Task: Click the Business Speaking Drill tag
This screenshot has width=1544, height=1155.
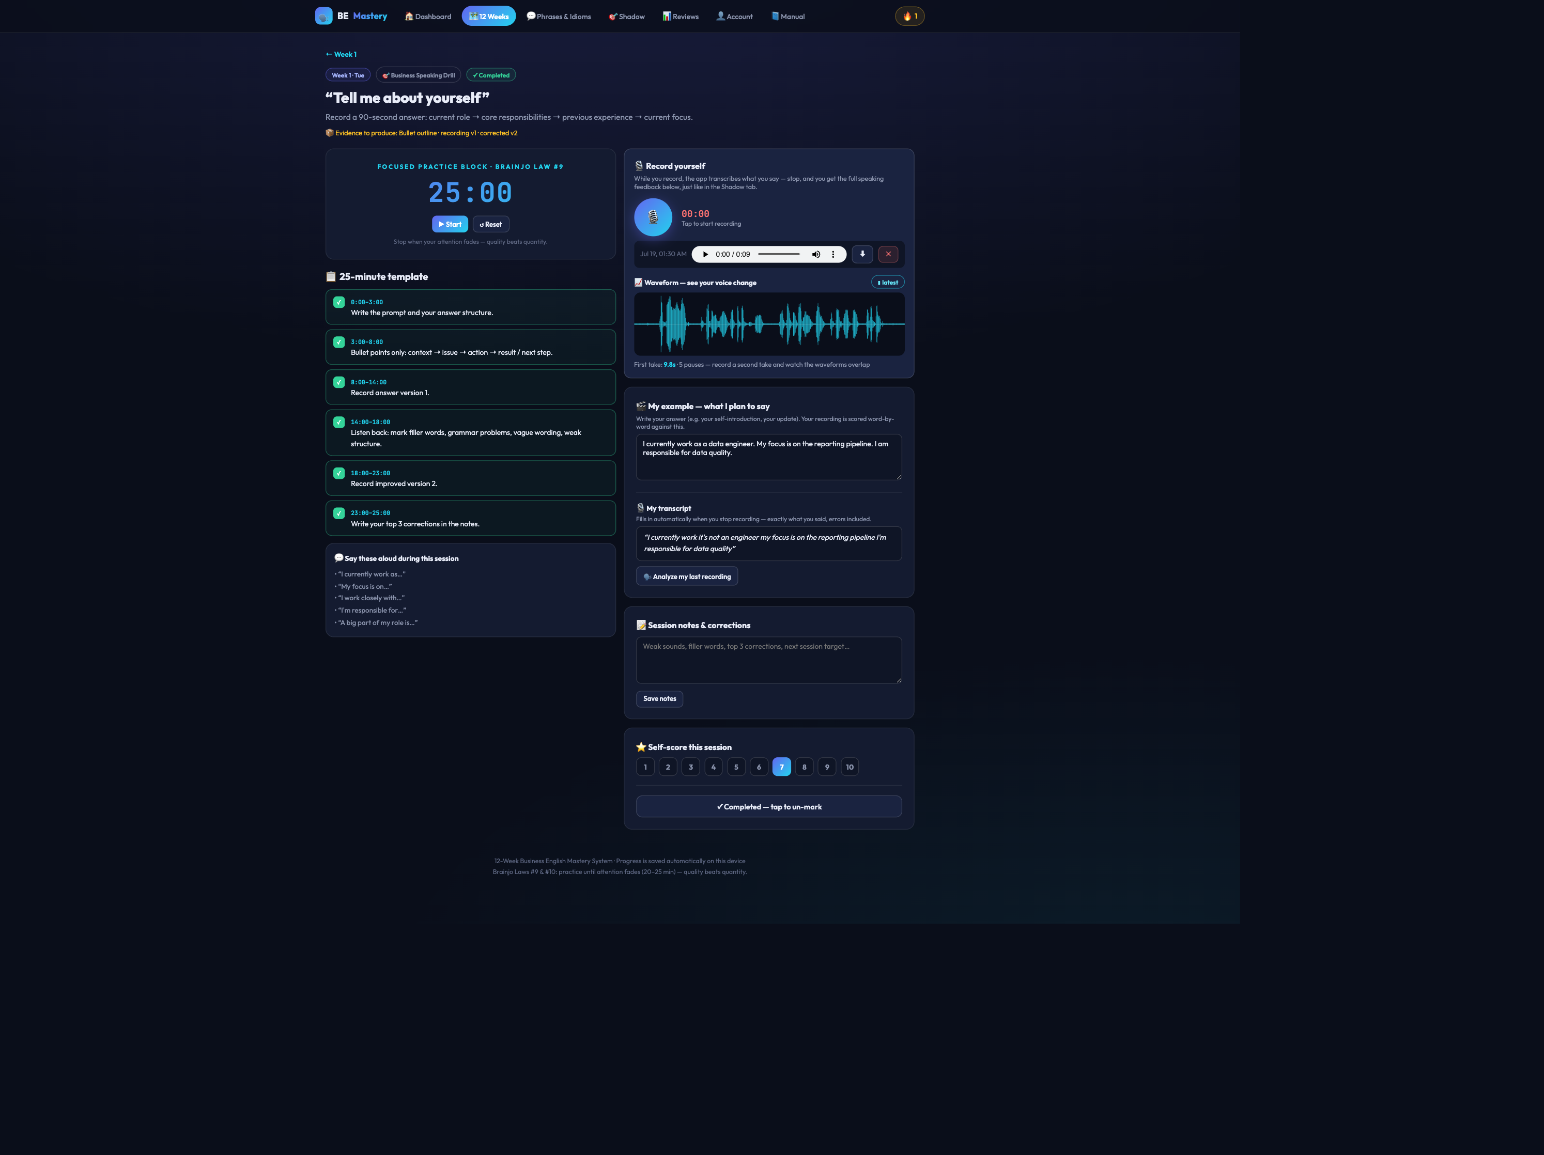Action: pyautogui.click(x=418, y=75)
